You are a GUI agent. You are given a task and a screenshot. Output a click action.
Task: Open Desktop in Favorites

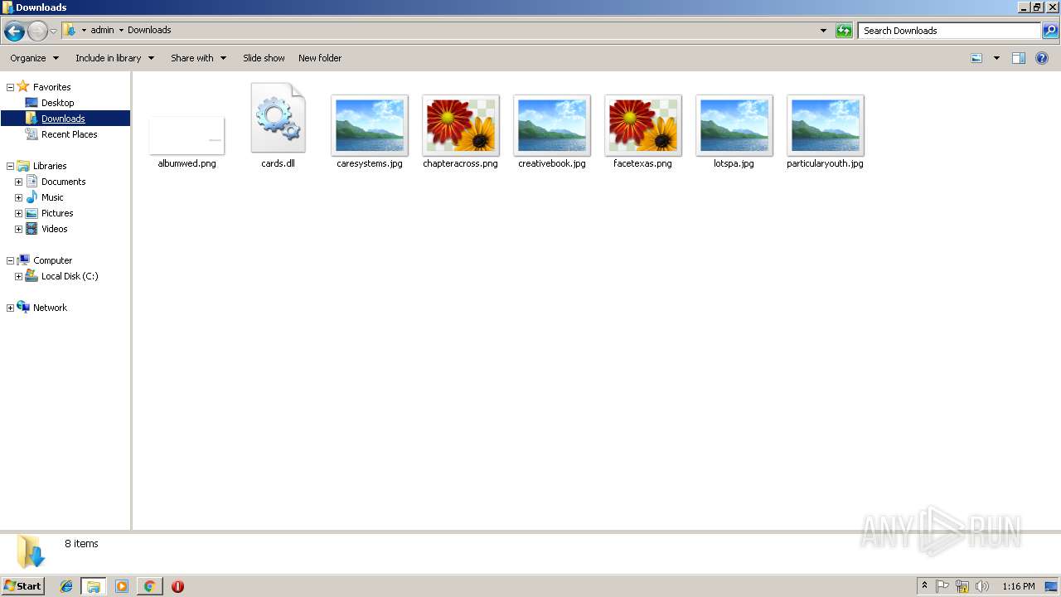[x=50, y=103]
